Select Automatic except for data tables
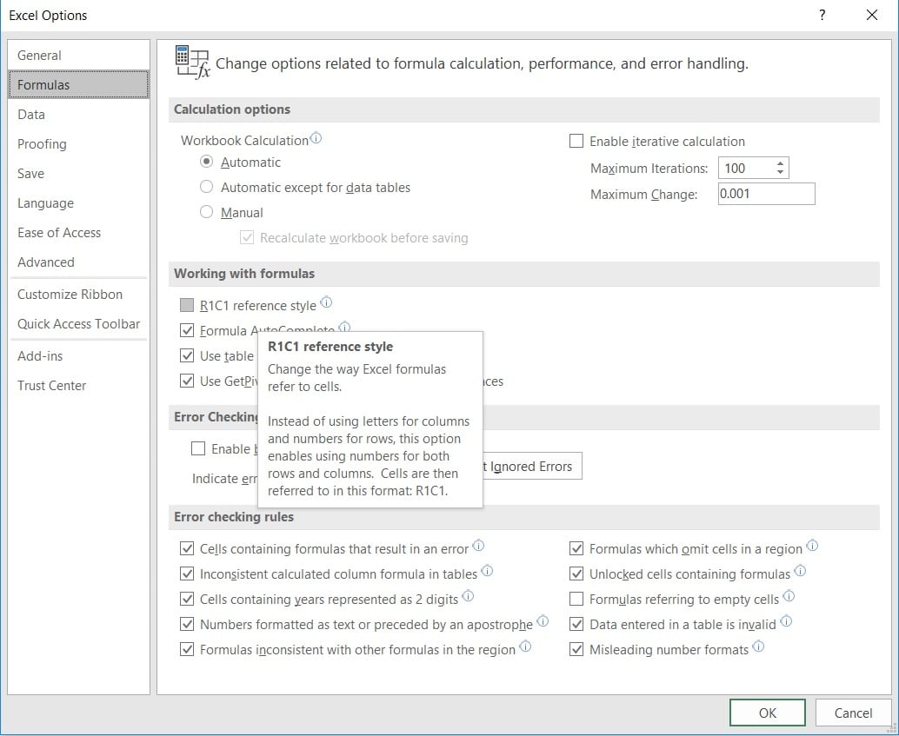This screenshot has width=899, height=736. point(206,187)
